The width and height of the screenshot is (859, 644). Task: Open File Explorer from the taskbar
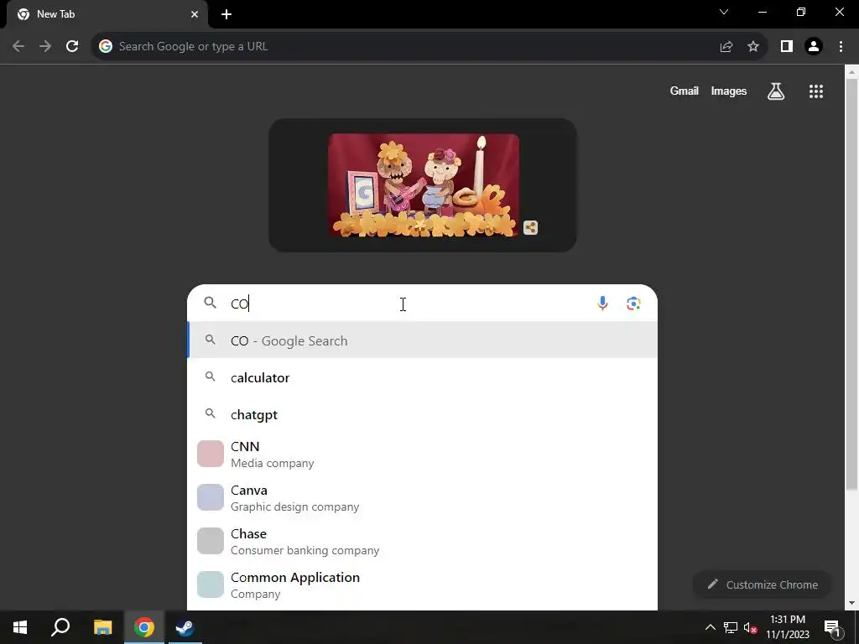(x=102, y=627)
